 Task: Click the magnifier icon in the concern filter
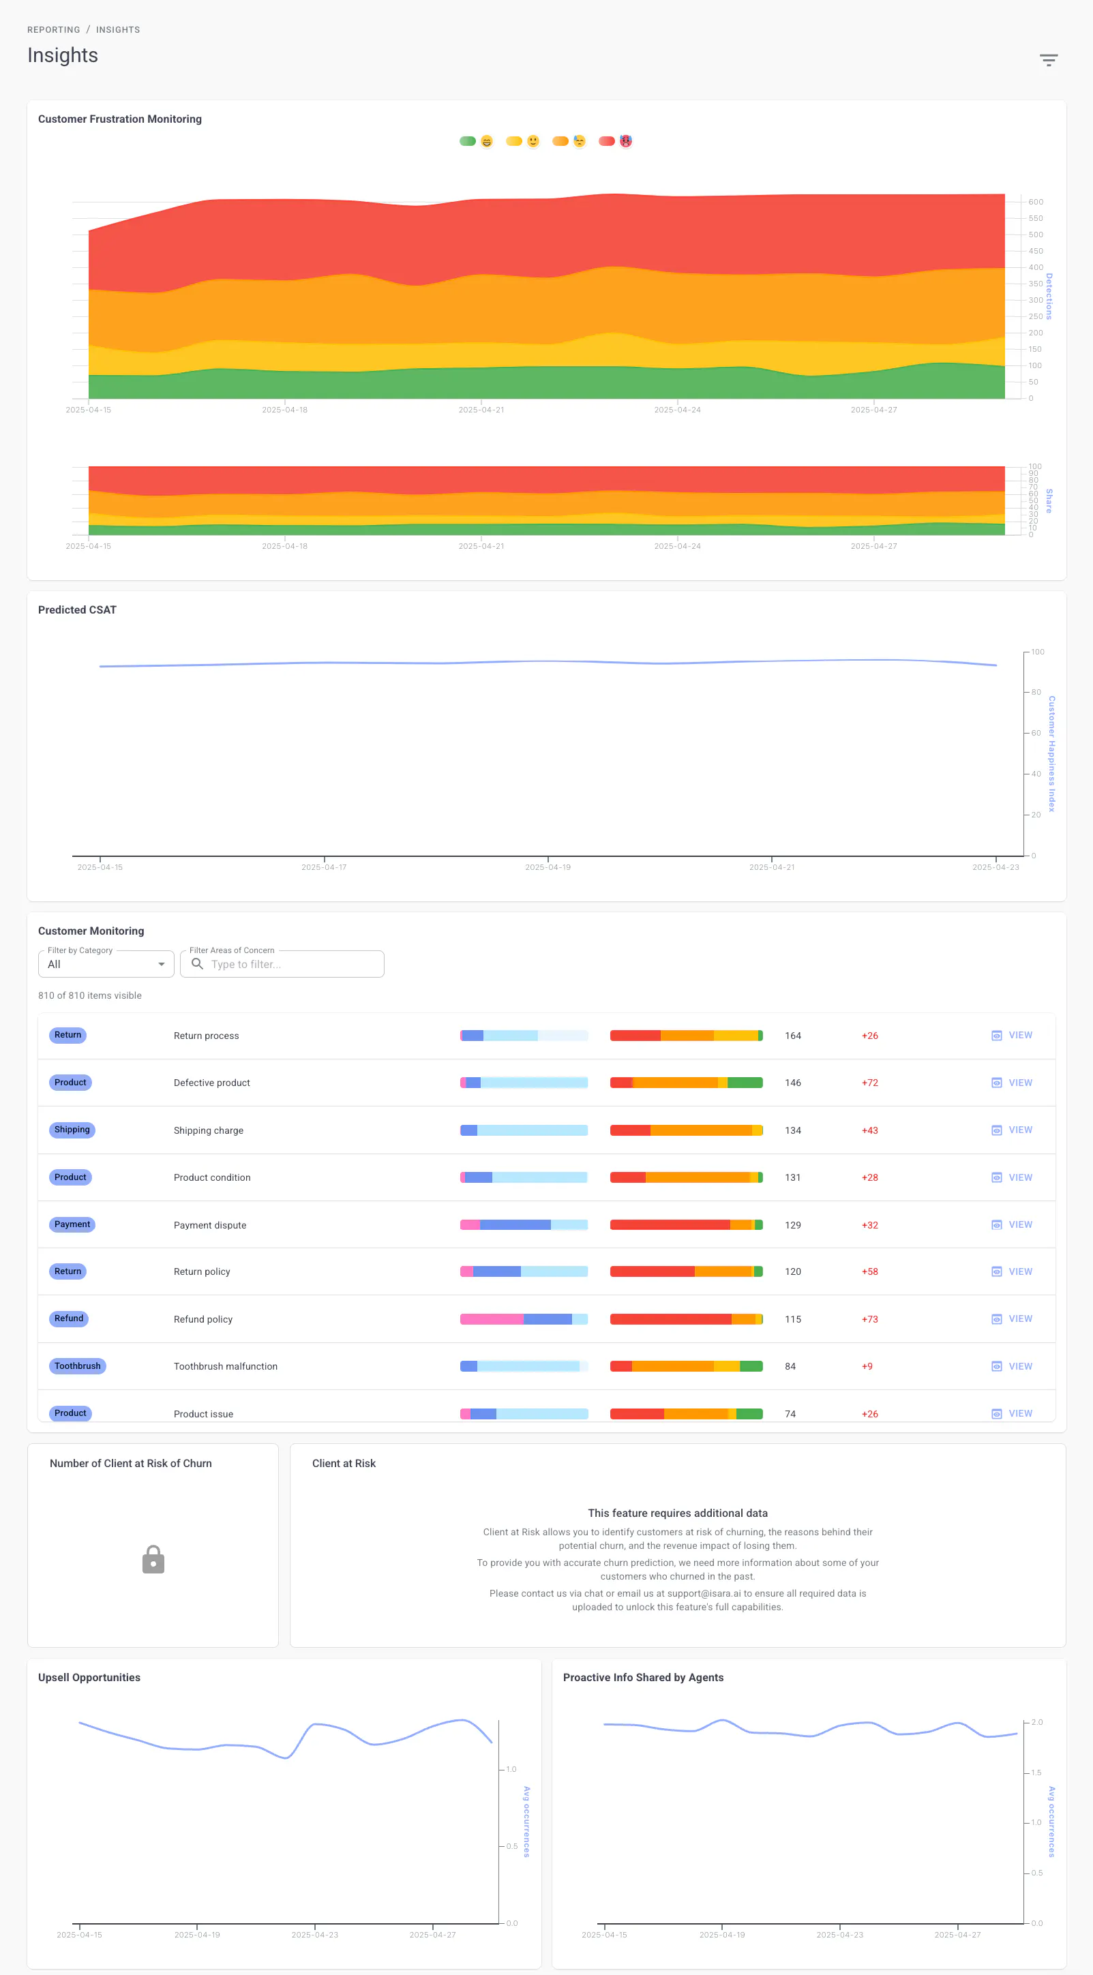(197, 964)
